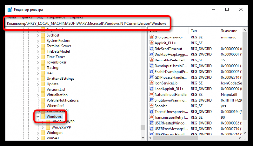
Task: Click the TileDataModel folder icon
Action: coord(43,51)
